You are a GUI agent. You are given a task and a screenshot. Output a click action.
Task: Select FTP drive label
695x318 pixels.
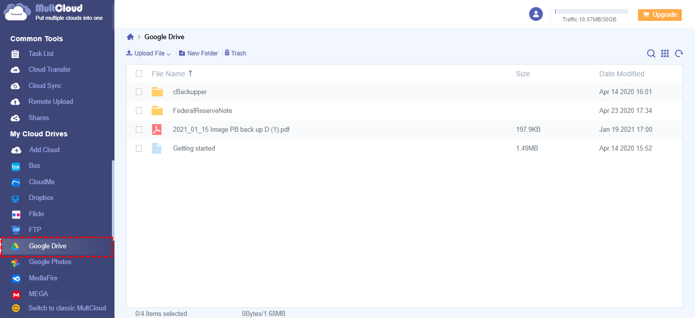(x=35, y=229)
